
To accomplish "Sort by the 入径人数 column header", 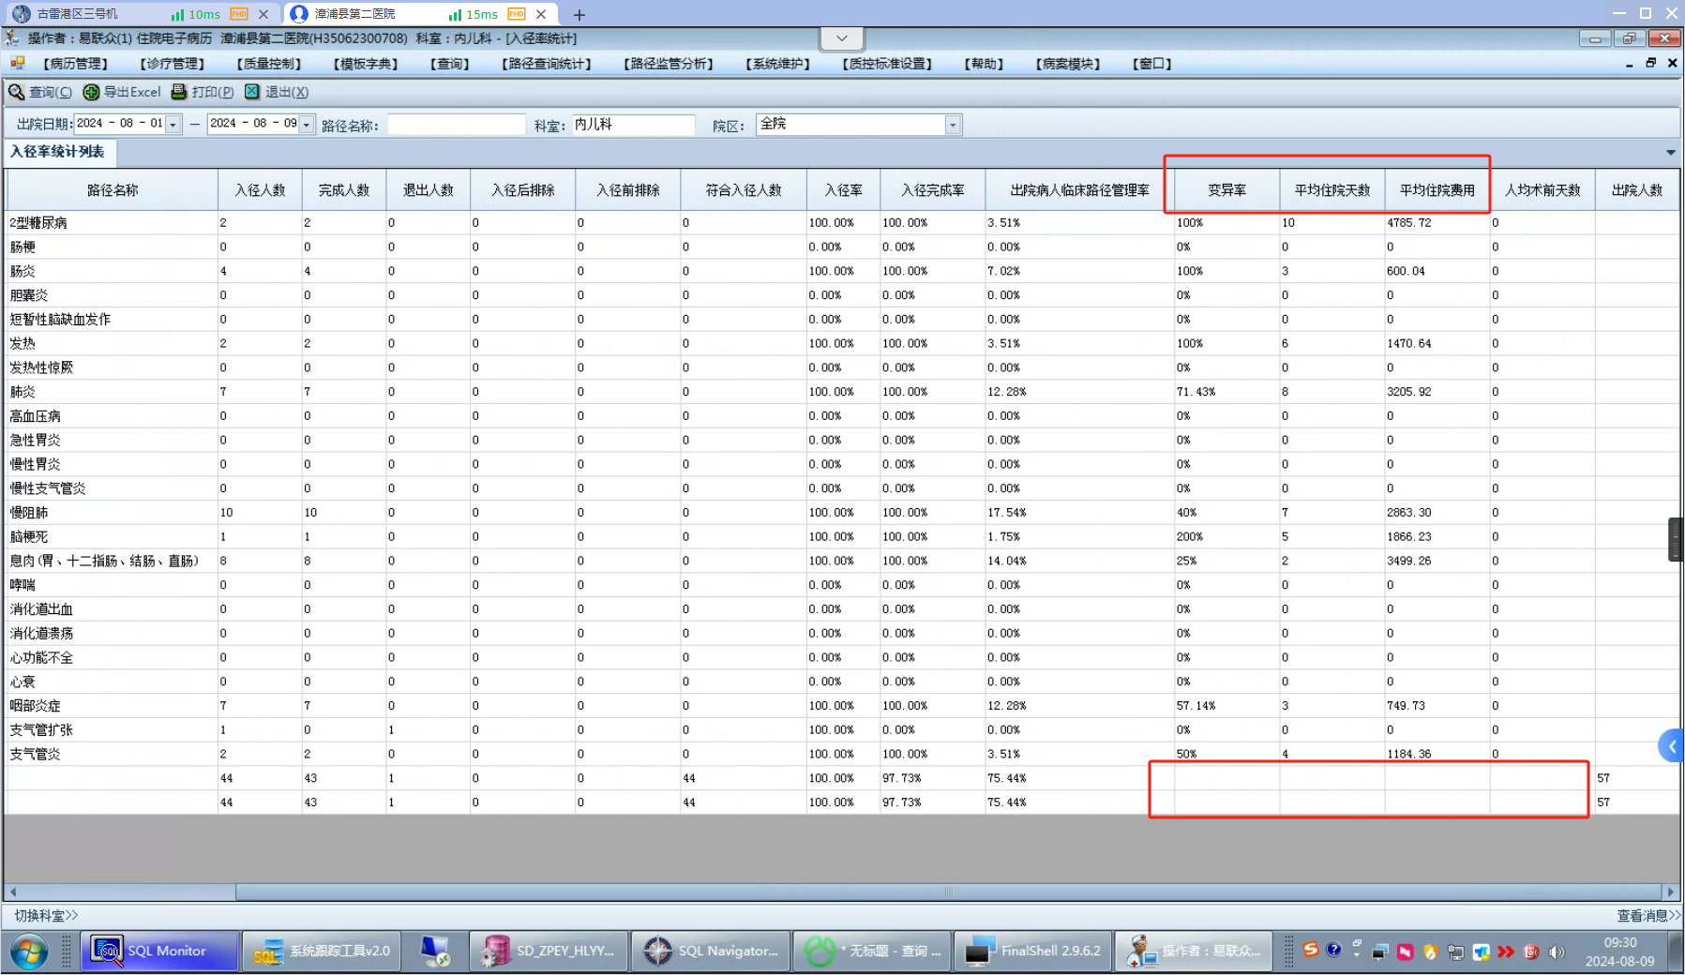I will click(x=260, y=190).
